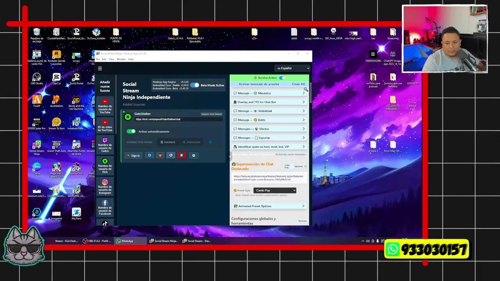
Task: Open the hamburger menu in Social Stream Ninja
Action: point(100,68)
